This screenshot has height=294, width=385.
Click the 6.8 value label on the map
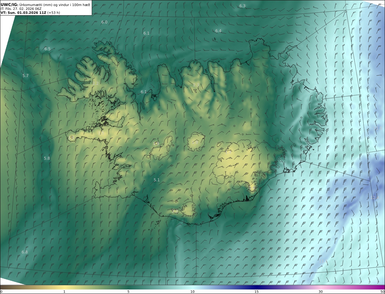(x=25, y=252)
